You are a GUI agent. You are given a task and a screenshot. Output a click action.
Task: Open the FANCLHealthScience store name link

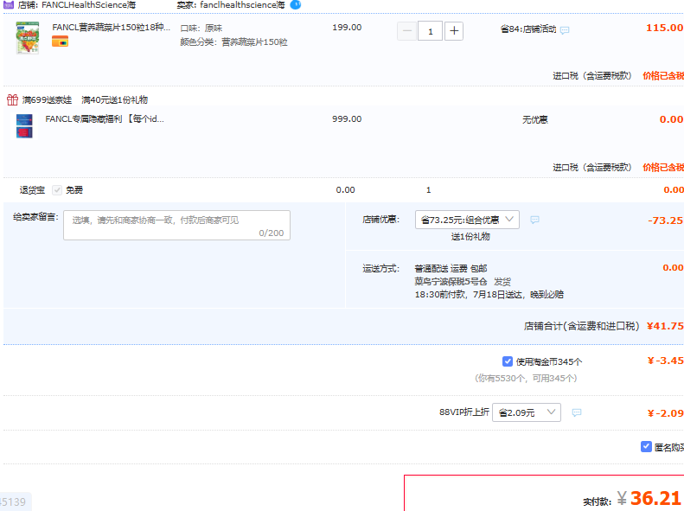(88, 5)
